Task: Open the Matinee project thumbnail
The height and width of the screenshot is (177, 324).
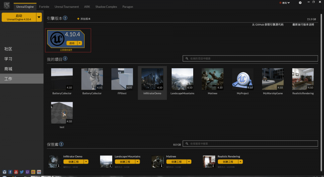Action: 212,79
